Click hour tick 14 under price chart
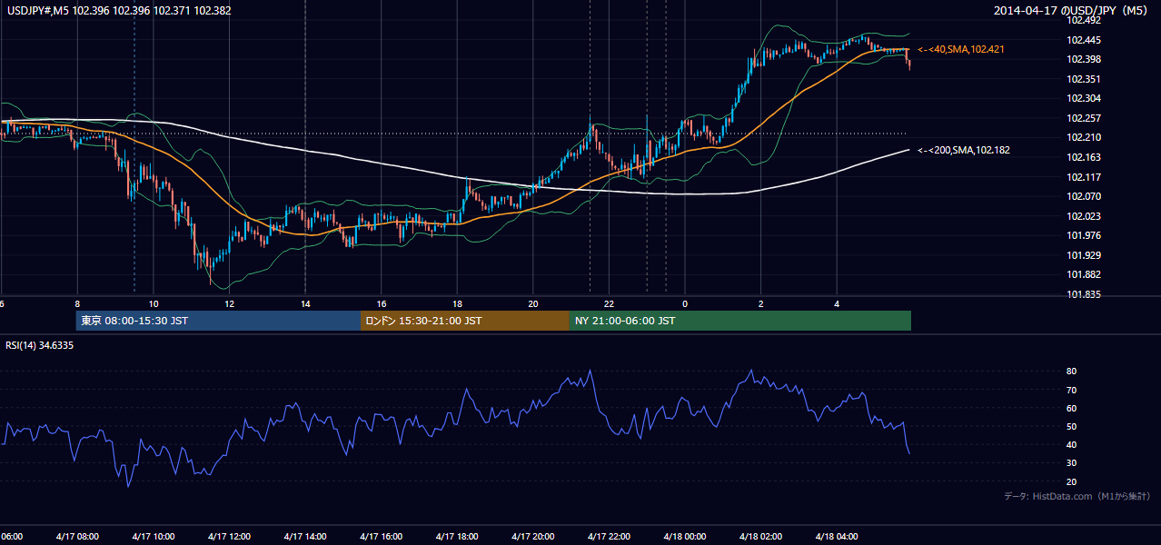 (305, 303)
